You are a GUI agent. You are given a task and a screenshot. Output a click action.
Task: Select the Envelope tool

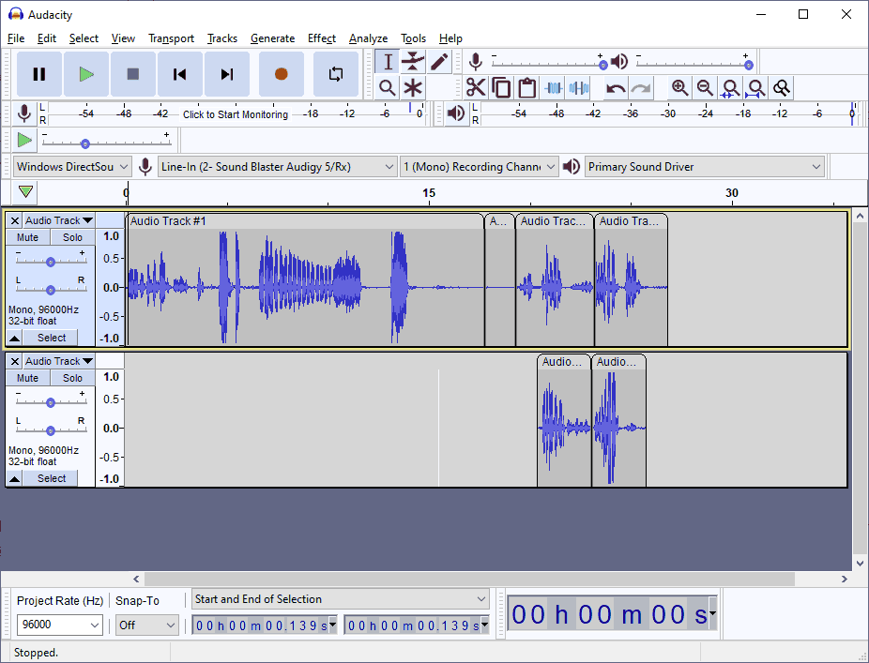[413, 62]
